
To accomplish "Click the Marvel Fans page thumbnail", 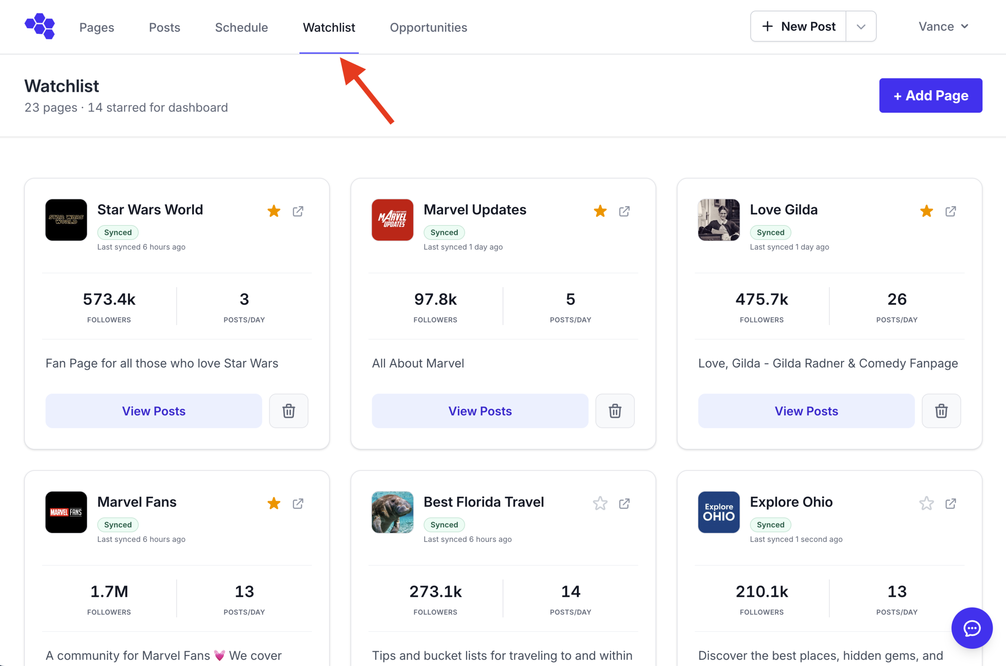I will click(66, 512).
